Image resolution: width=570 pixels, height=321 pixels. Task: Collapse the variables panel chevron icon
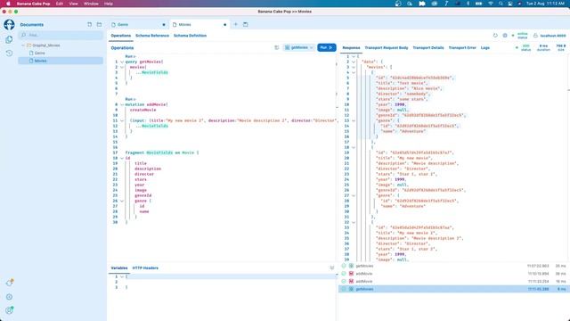[331, 267]
